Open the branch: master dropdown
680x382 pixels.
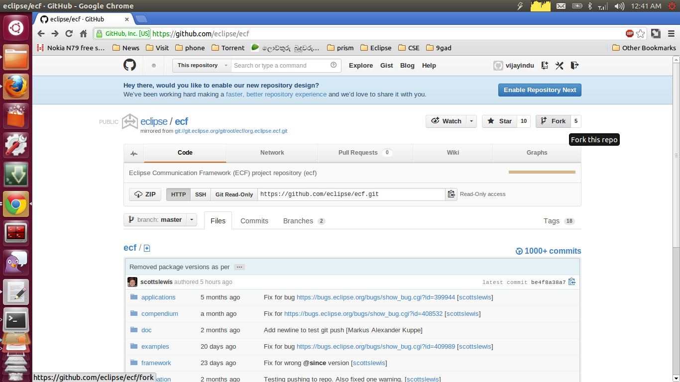(160, 220)
